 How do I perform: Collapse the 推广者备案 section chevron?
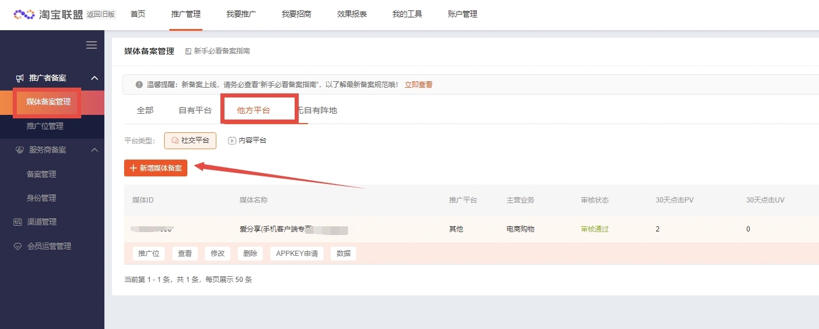[95, 78]
